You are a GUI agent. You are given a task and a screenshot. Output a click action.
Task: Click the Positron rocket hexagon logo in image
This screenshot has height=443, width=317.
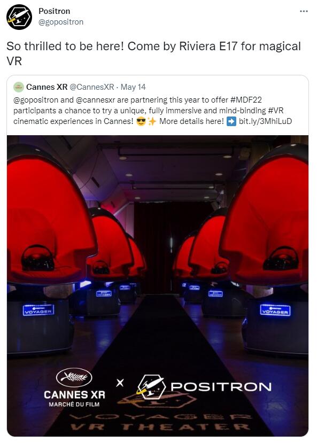click(151, 386)
